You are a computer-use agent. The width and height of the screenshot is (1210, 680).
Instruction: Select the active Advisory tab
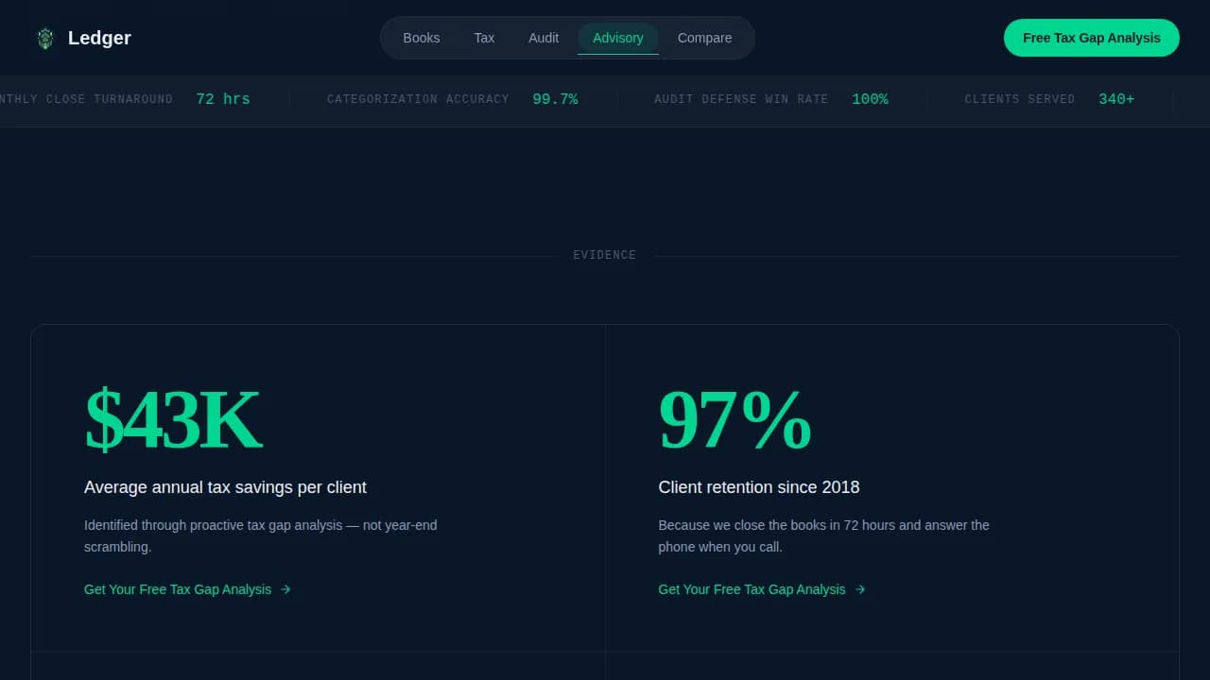pyautogui.click(x=618, y=38)
